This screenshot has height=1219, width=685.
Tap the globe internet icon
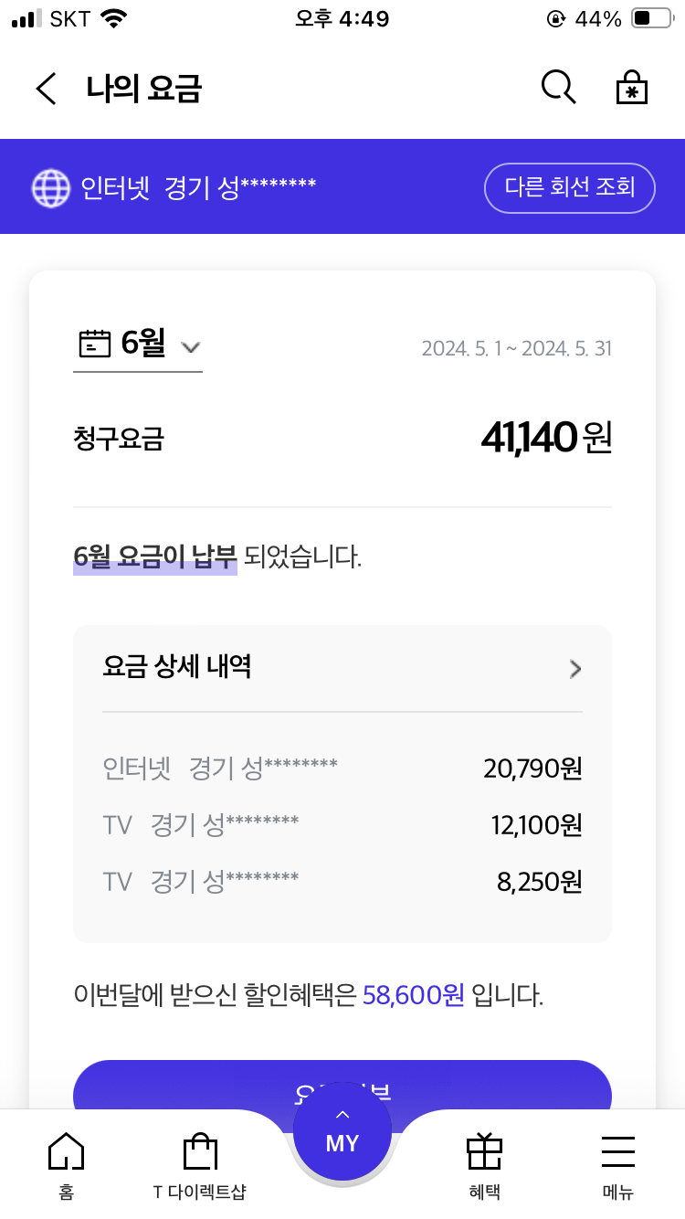click(x=51, y=187)
